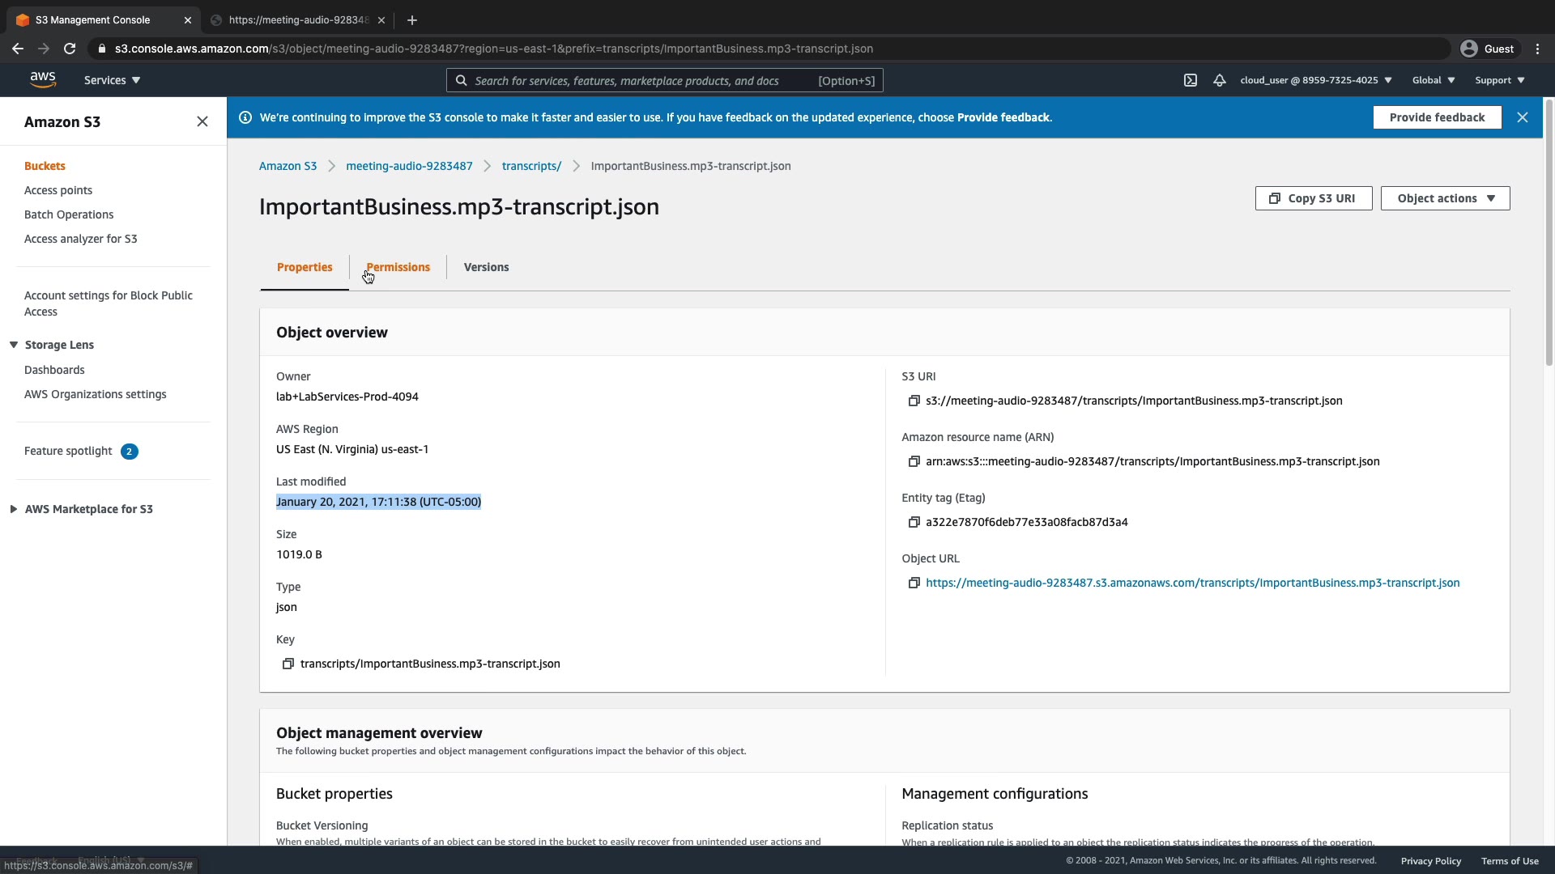Switch to the Permissions tab
This screenshot has width=1555, height=874.
pyautogui.click(x=398, y=267)
